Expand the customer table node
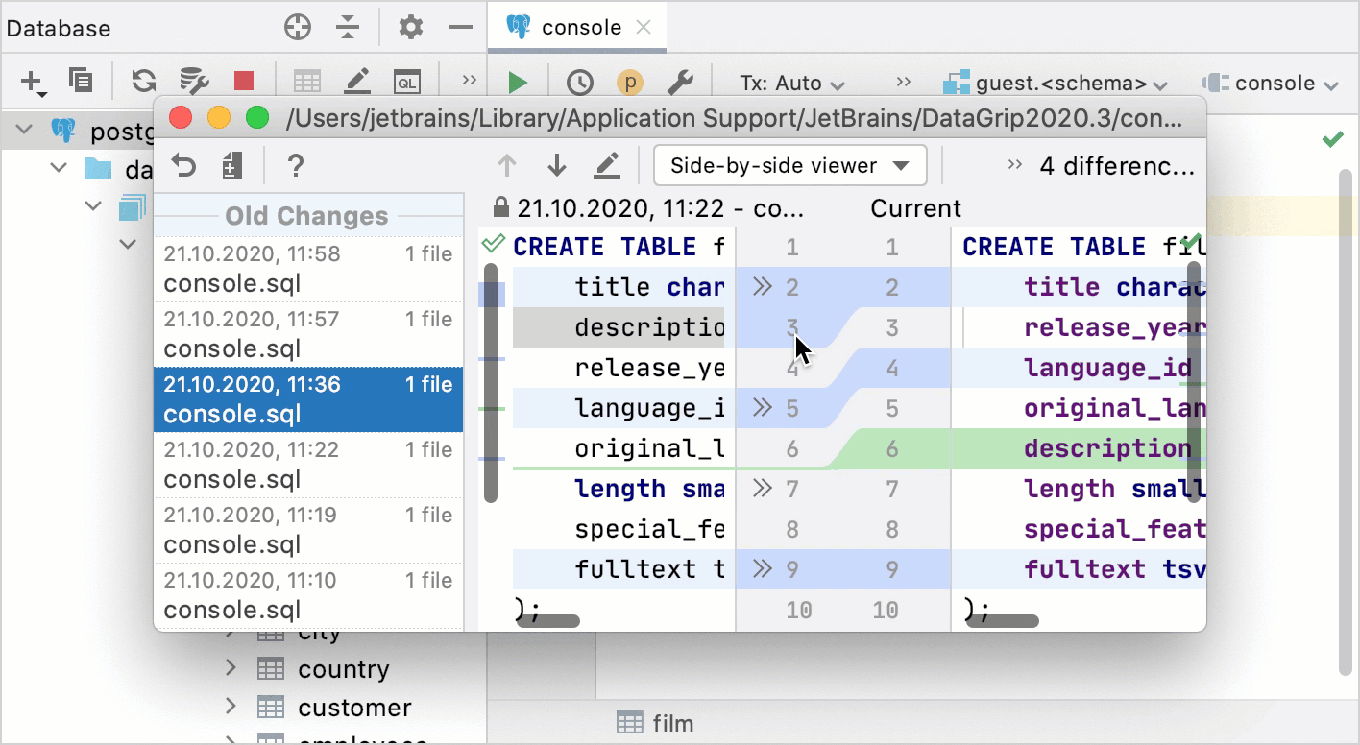This screenshot has height=745, width=1360. [x=231, y=707]
